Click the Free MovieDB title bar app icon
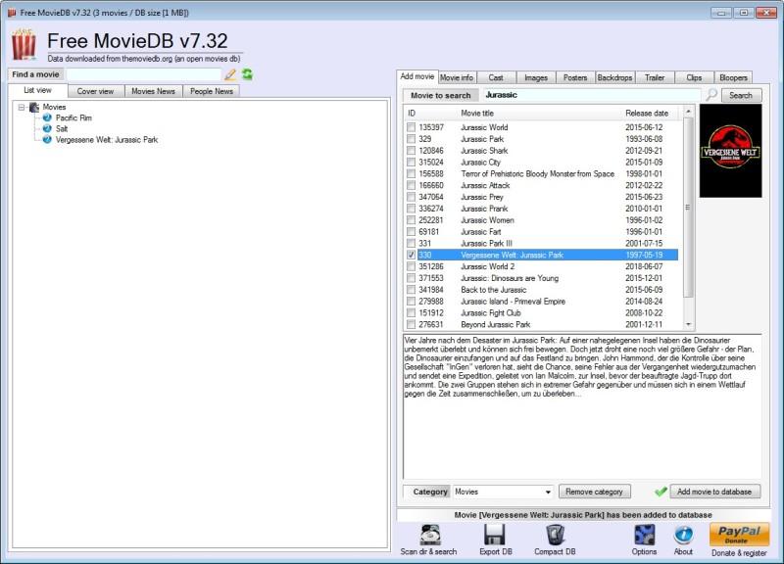The image size is (784, 564). (12, 13)
